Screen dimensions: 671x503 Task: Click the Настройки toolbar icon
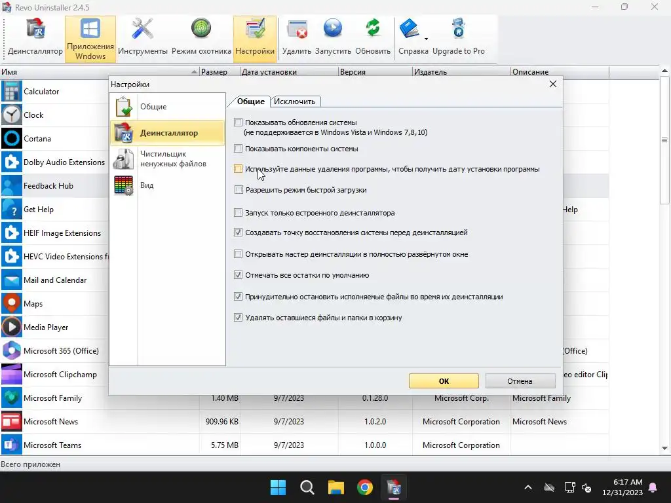[255, 39]
